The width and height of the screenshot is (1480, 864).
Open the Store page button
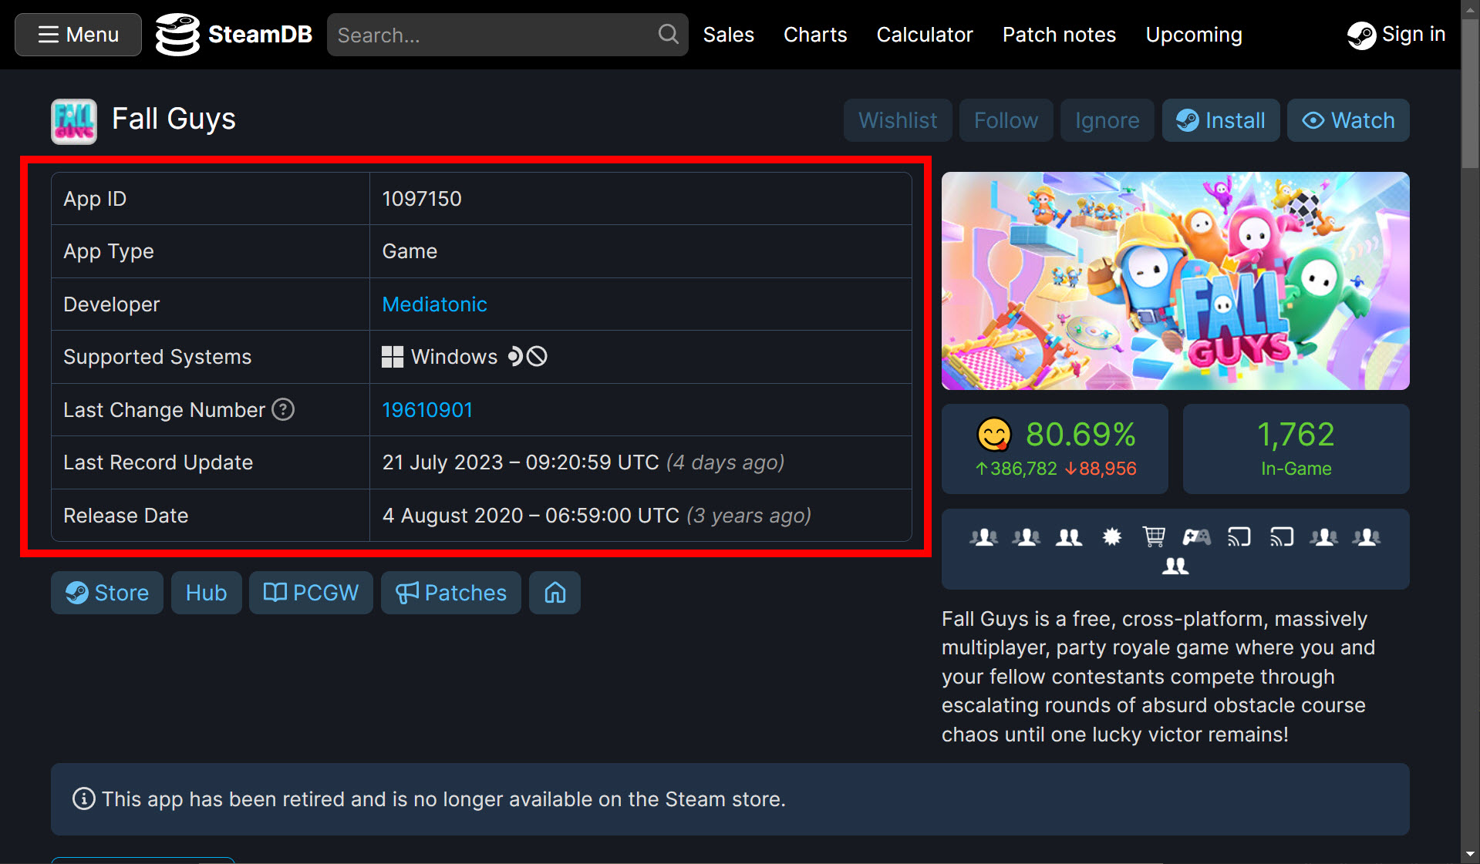tap(107, 593)
